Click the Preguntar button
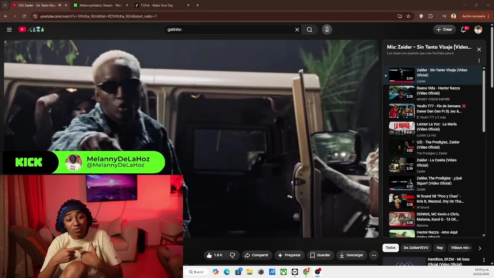Screen dimensions: 494x278 click(x=289, y=255)
